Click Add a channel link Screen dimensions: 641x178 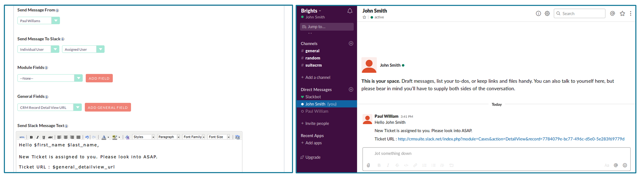click(316, 77)
